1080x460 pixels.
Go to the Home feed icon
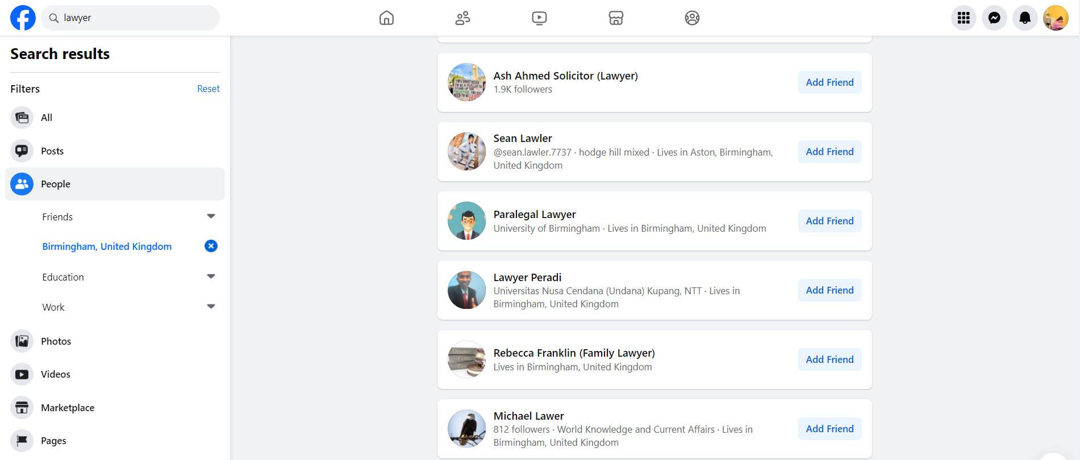click(x=386, y=18)
